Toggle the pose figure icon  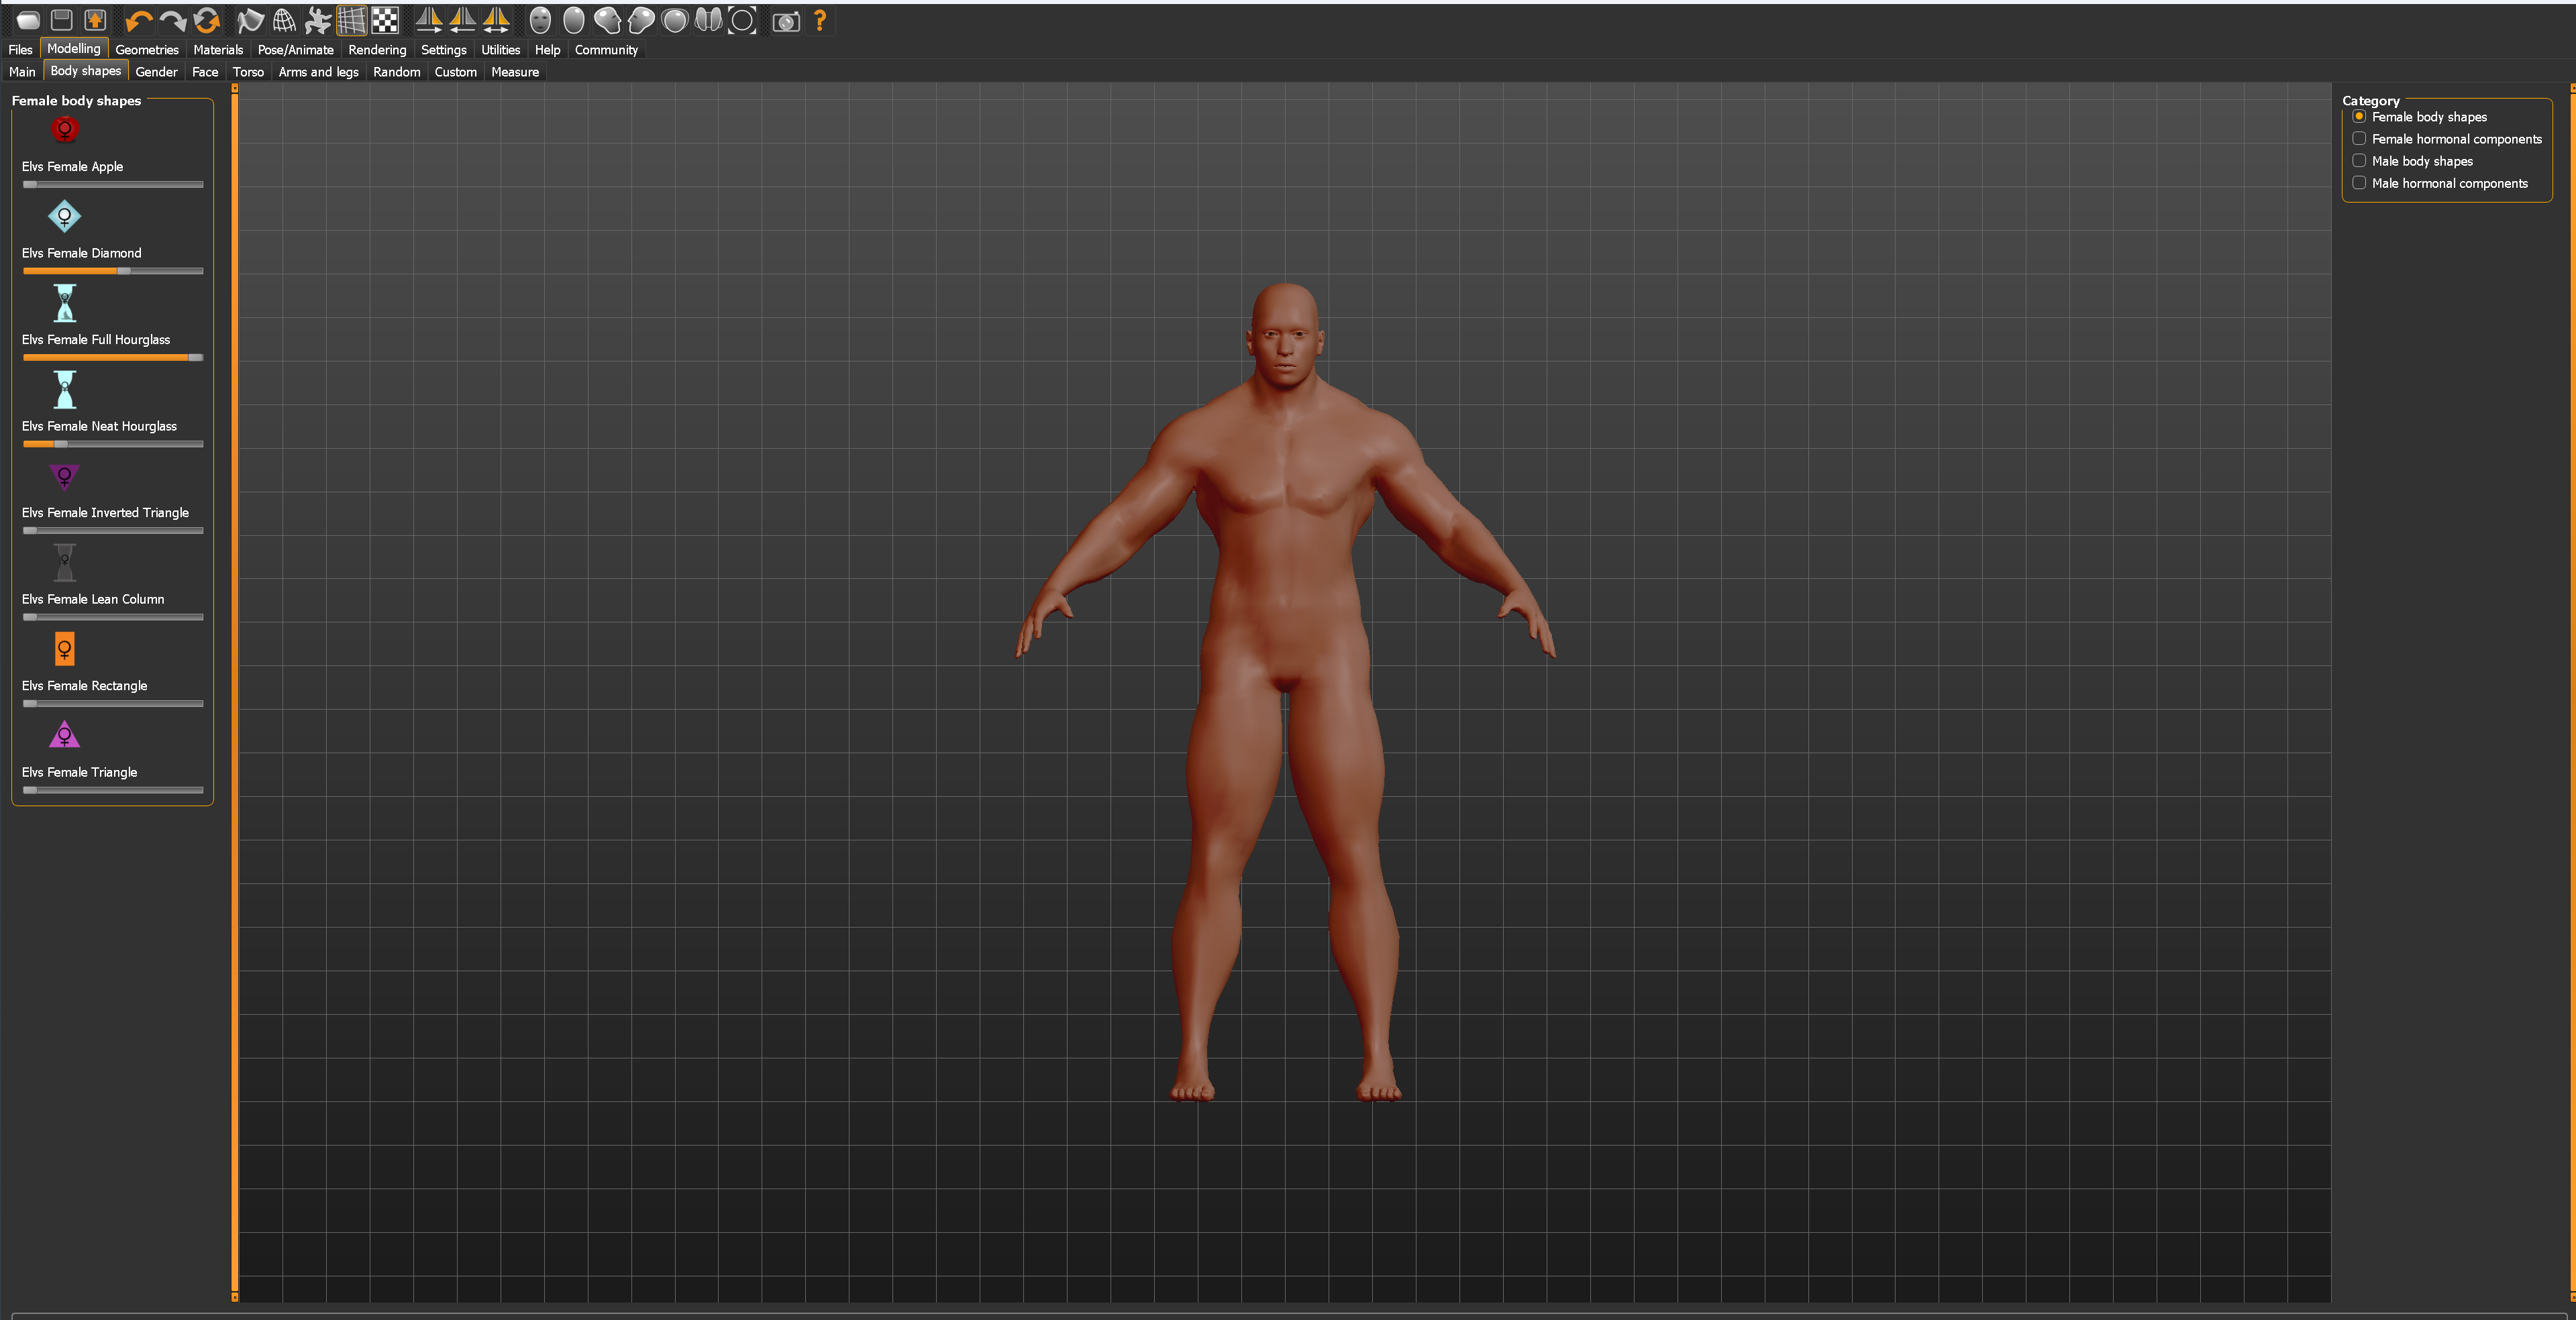click(318, 21)
